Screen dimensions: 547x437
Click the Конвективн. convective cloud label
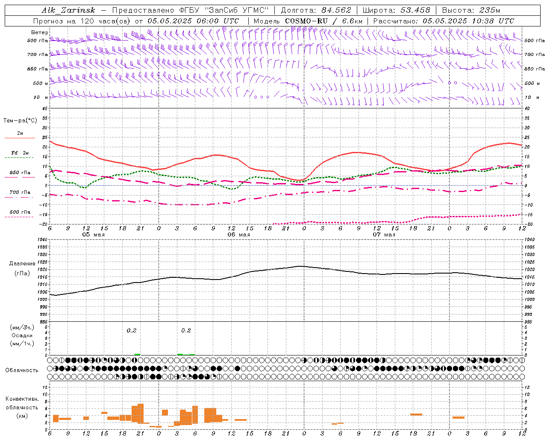[x=22, y=399]
